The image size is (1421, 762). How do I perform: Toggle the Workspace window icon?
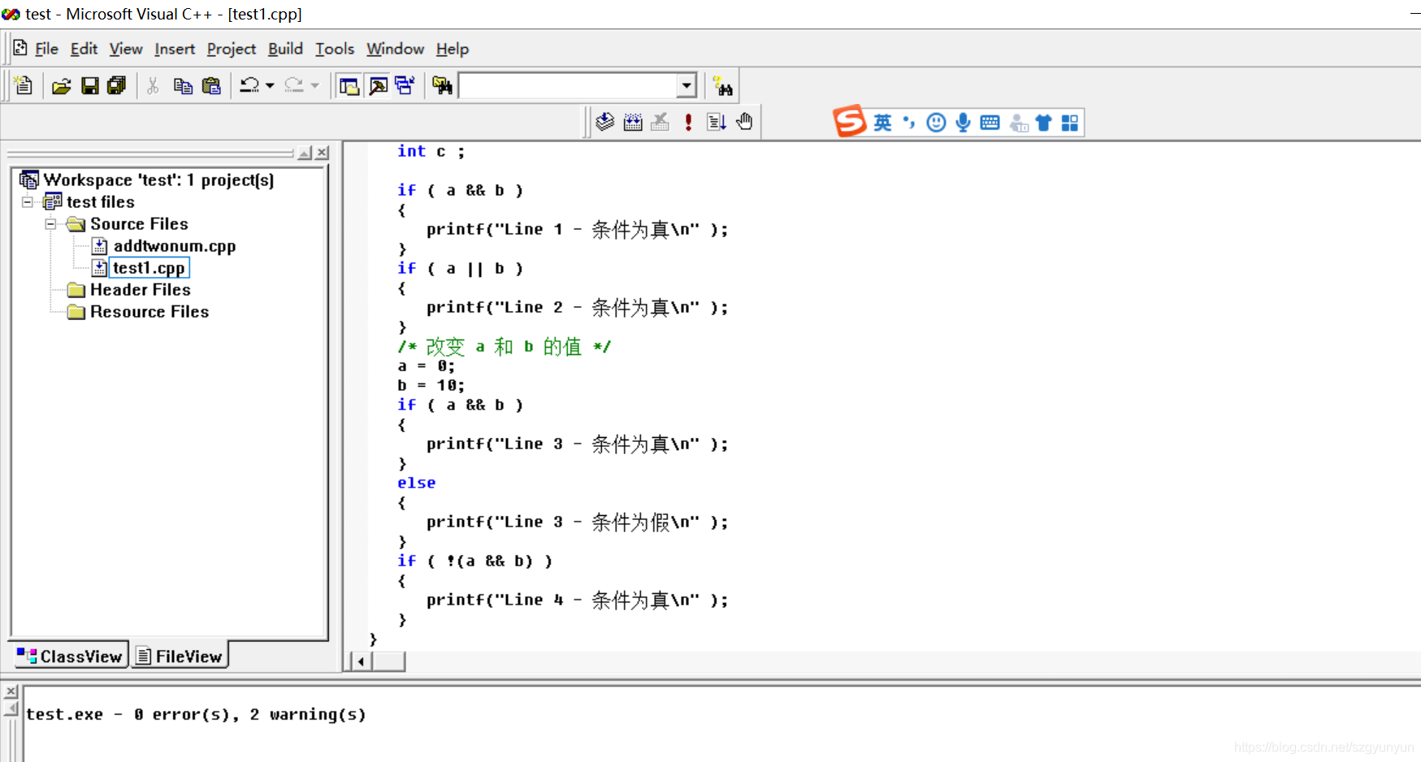(x=349, y=85)
